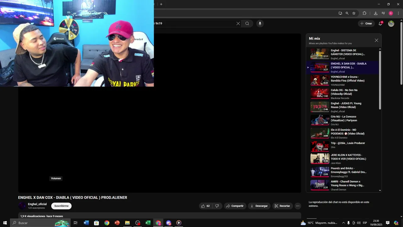The image size is (403, 227).
Task: Play AMIRI - Chanell Demon x Young Rouss
Action: (343, 185)
